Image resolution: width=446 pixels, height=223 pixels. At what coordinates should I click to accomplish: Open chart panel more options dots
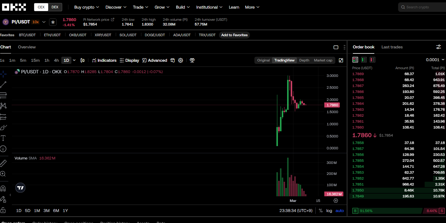pos(344,47)
